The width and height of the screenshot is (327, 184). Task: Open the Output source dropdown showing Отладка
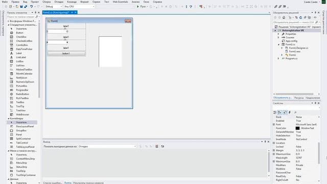pyautogui.click(x=107, y=147)
